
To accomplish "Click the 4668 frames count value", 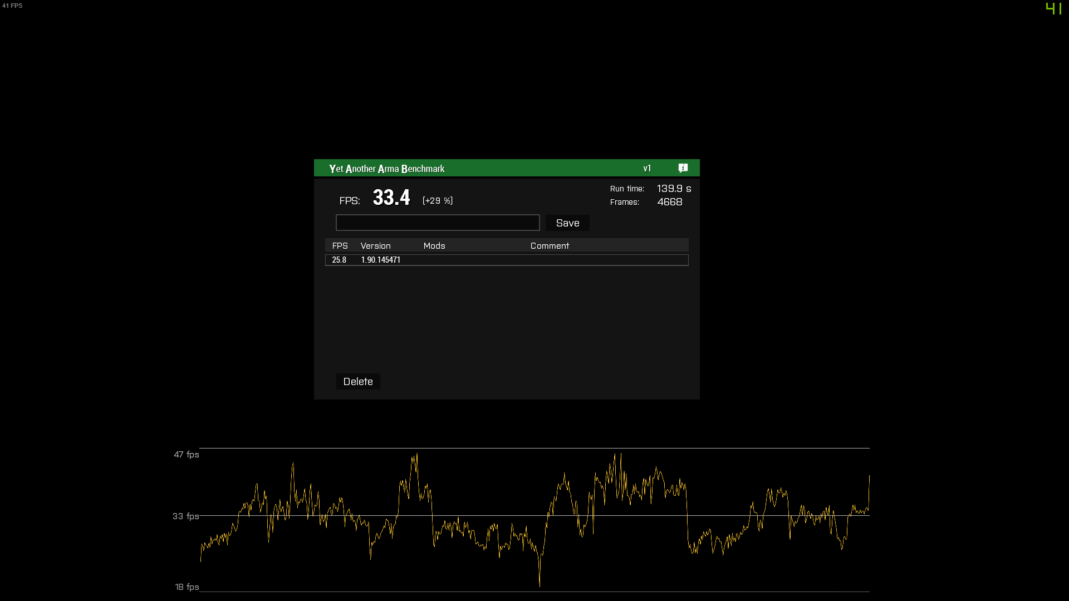I will point(669,202).
